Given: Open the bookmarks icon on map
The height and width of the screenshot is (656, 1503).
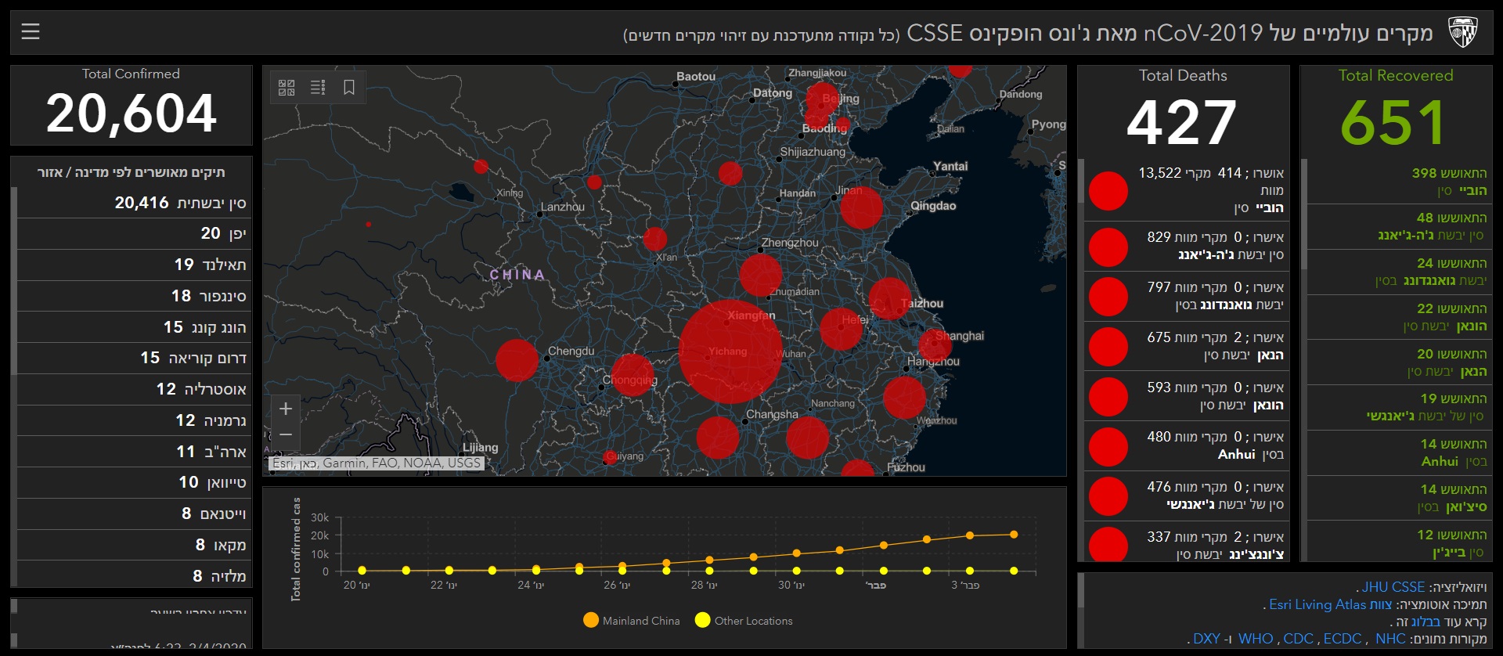Looking at the screenshot, I should point(349,87).
